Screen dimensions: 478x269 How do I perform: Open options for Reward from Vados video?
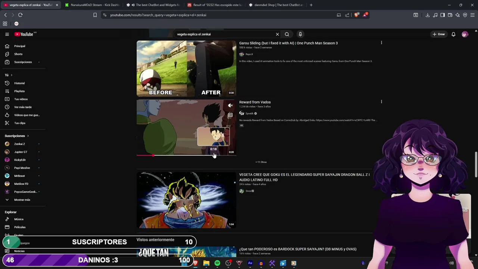pos(381,102)
